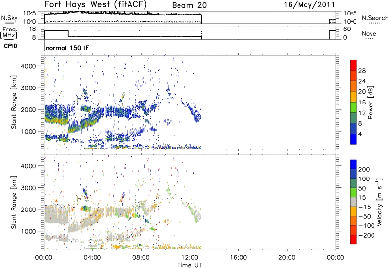Click the Velocity [m s-1] colorbar title
This screenshot has width=388, height=268.
click(379, 202)
